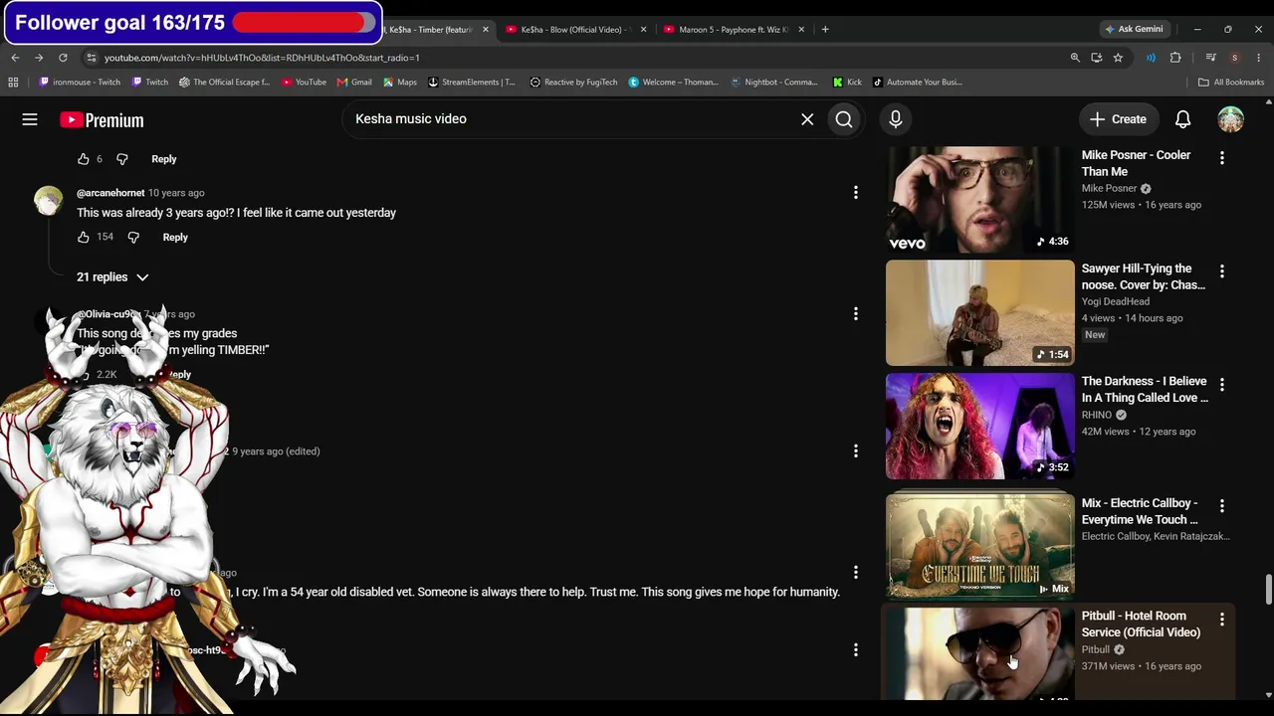This screenshot has width=1274, height=716.
Task: Like the @arcanehornet comment
Action: (x=84, y=238)
